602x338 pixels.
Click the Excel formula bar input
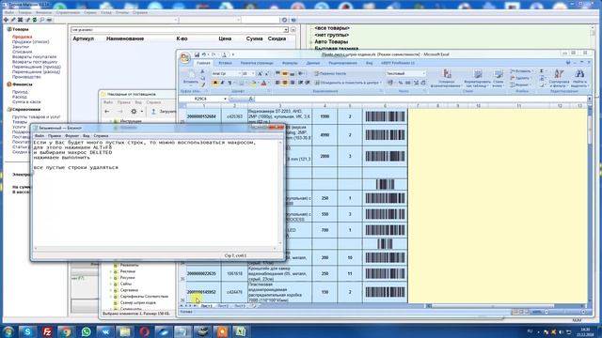(x=420, y=99)
